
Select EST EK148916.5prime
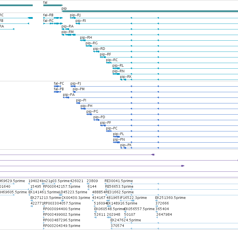click(x=122, y=203)
